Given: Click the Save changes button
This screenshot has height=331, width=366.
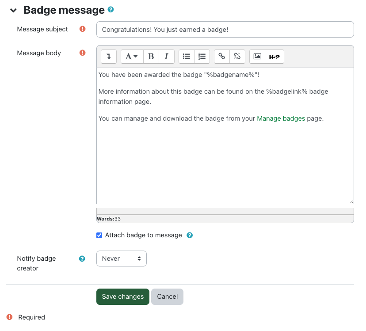Looking at the screenshot, I should (x=122, y=297).
